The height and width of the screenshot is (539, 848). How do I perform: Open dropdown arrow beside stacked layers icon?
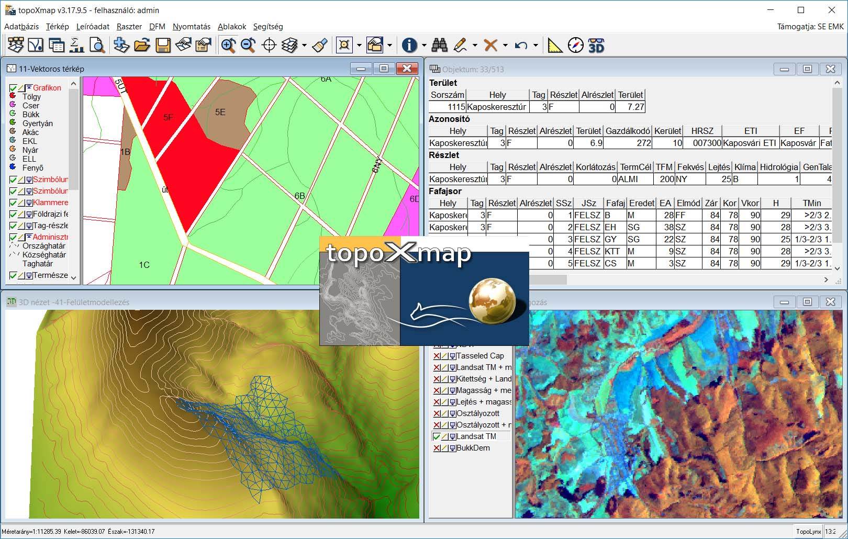click(x=304, y=46)
